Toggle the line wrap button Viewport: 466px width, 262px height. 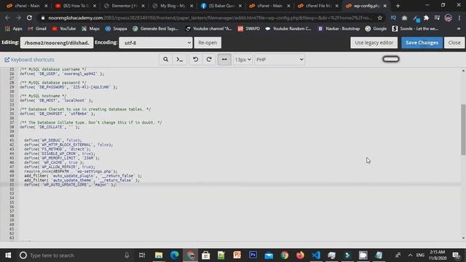click(224, 60)
